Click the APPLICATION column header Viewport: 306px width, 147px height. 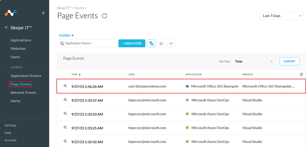click(x=193, y=75)
